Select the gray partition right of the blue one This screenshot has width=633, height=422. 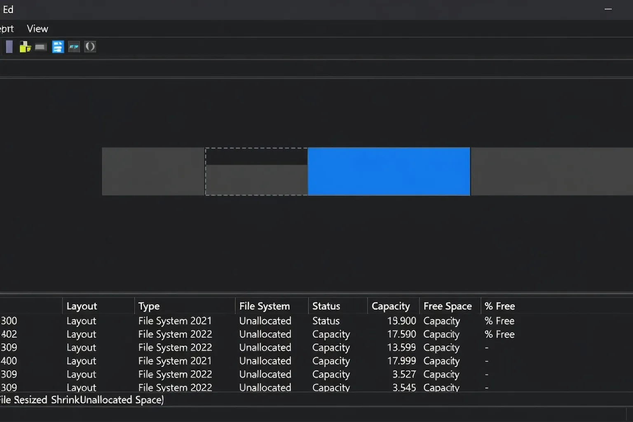click(x=552, y=171)
